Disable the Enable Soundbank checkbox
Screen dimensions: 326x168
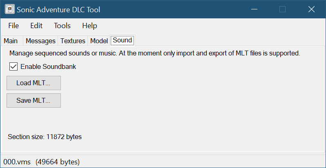(x=13, y=66)
